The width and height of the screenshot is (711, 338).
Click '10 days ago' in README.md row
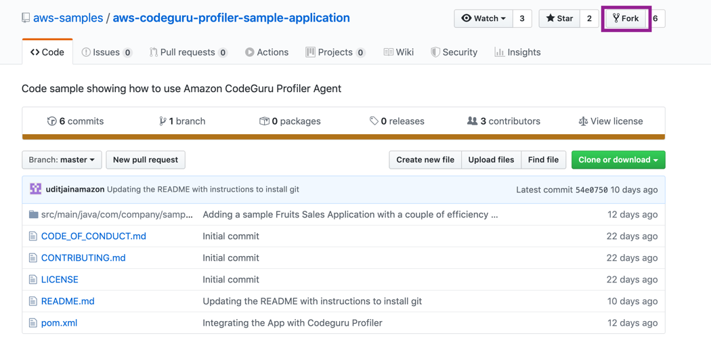pyautogui.click(x=632, y=301)
